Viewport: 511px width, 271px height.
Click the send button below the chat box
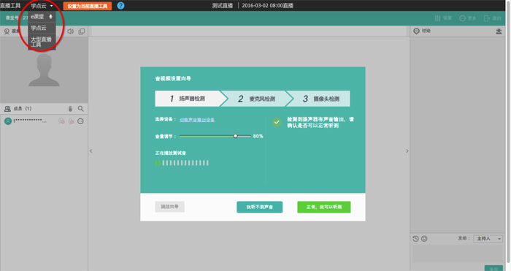493,268
